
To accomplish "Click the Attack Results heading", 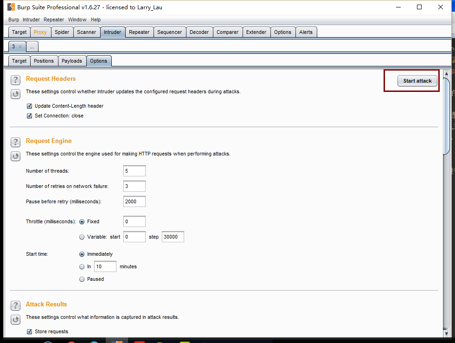I will click(x=46, y=304).
